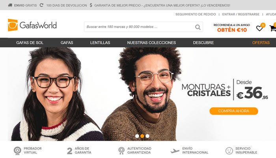Image resolution: width=276 pixels, height=158 pixels.
Task: Go to the Ofertas section
Action: pos(261,43)
